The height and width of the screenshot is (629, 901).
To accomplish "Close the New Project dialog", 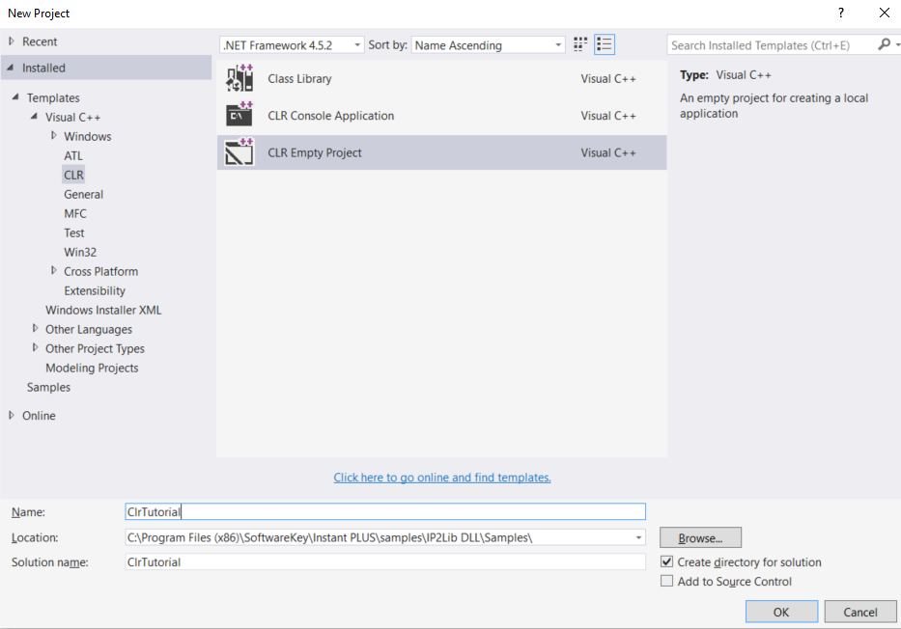I will pyautogui.click(x=885, y=13).
